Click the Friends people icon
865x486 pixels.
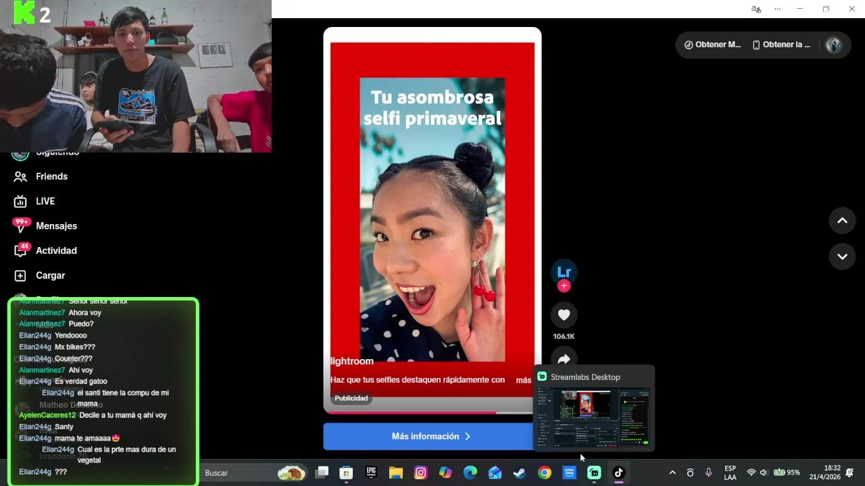point(20,176)
